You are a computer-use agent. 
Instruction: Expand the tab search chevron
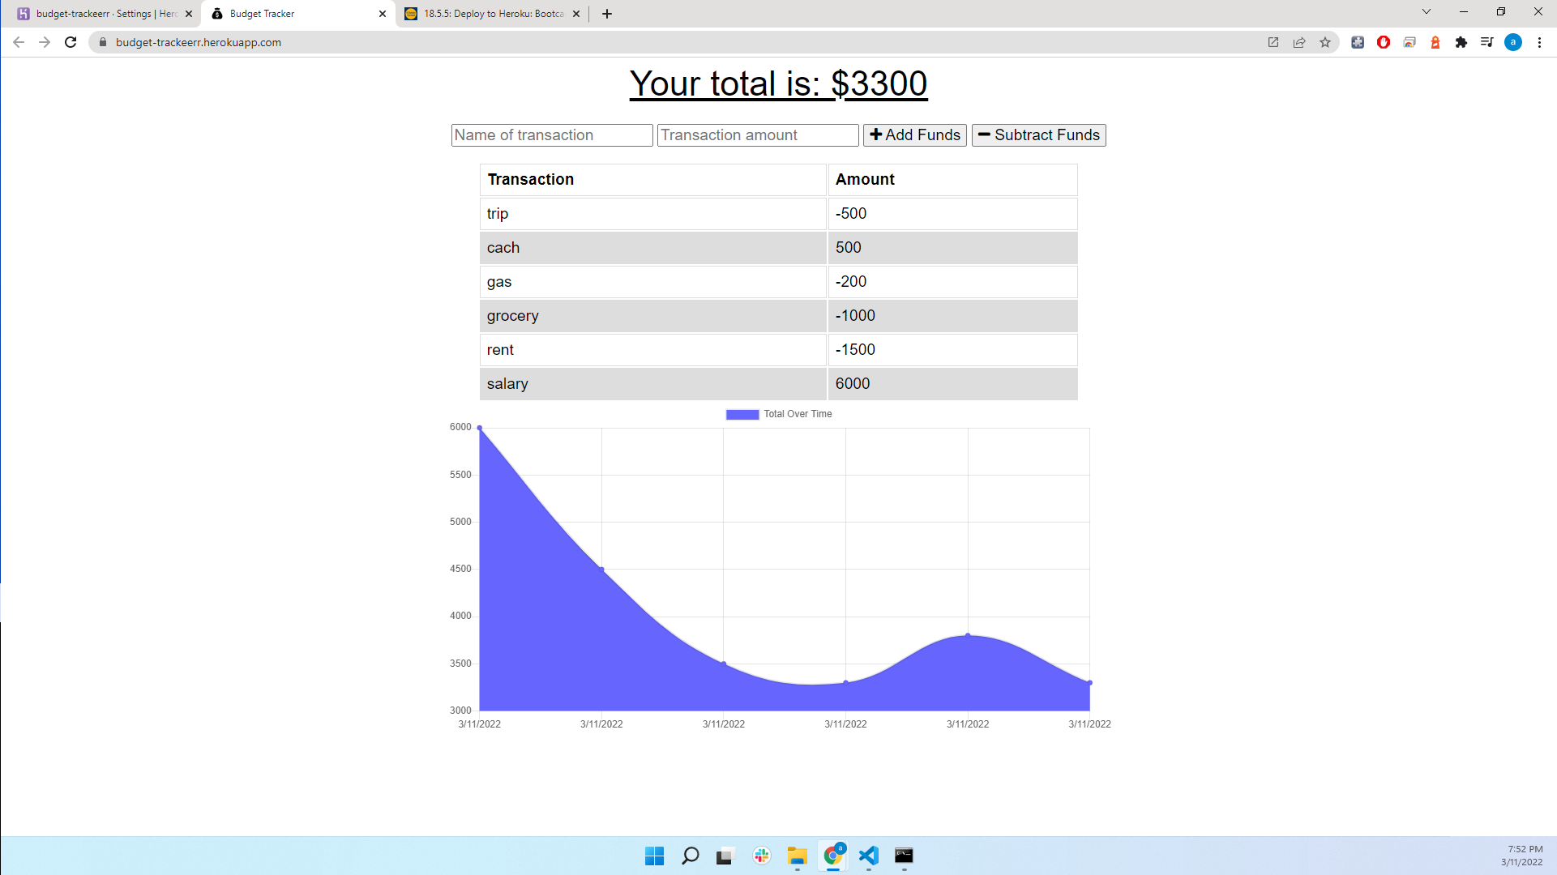click(x=1427, y=13)
